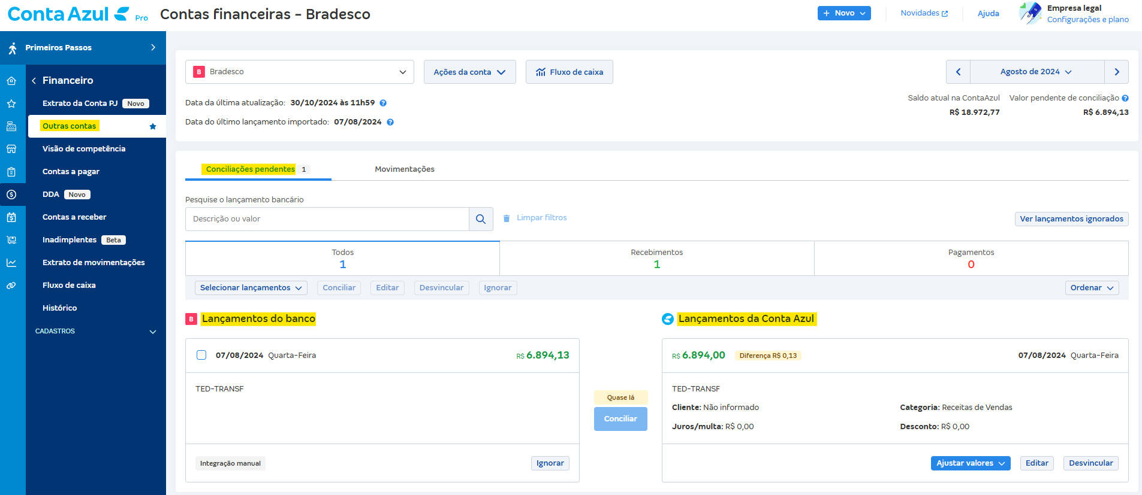Click the Limpar filtros link

point(542,218)
